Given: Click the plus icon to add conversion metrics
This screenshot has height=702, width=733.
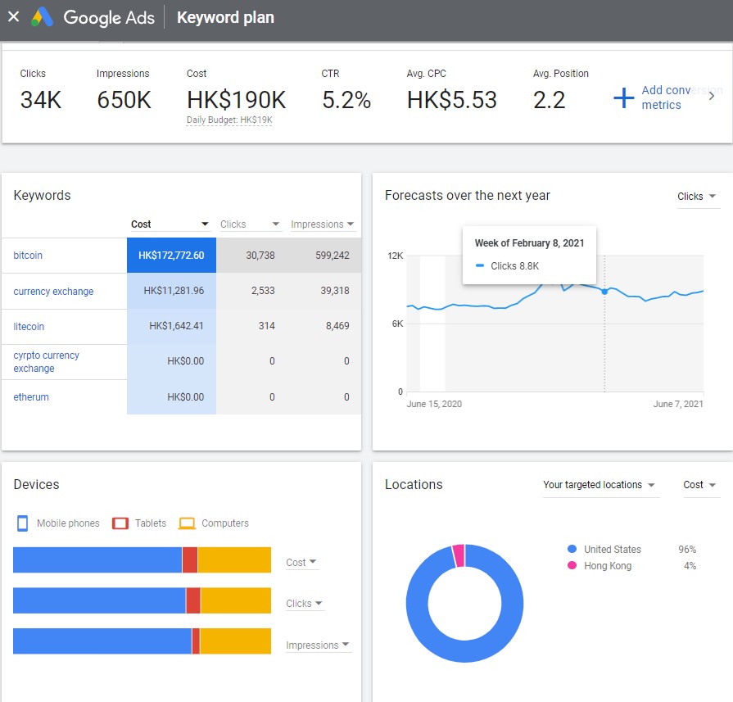Looking at the screenshot, I should pos(624,97).
